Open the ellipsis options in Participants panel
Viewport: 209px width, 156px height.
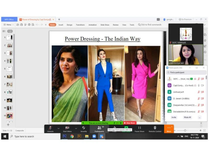[199, 118]
